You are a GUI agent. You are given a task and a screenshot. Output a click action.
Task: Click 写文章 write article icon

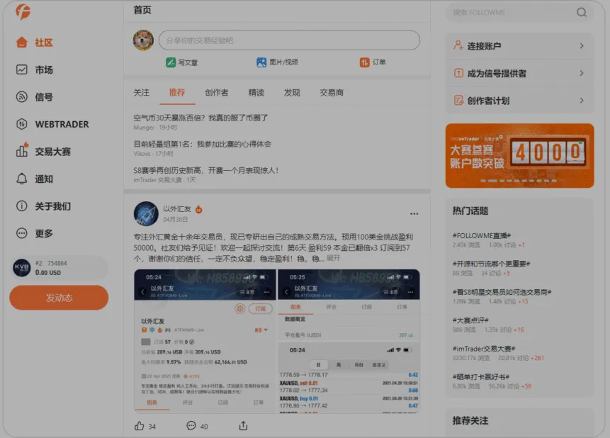click(171, 62)
